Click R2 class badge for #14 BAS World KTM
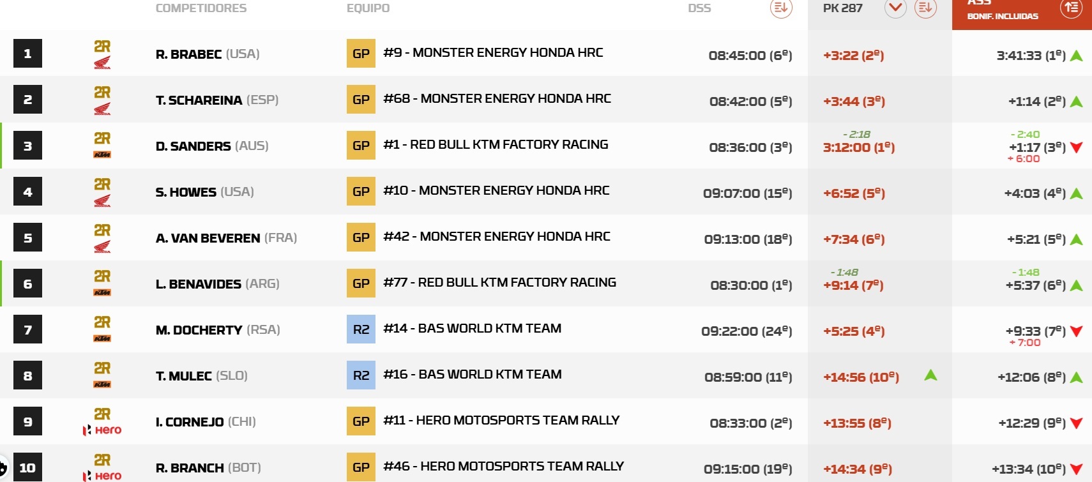Screen dimensions: 1092x482 (x=361, y=329)
